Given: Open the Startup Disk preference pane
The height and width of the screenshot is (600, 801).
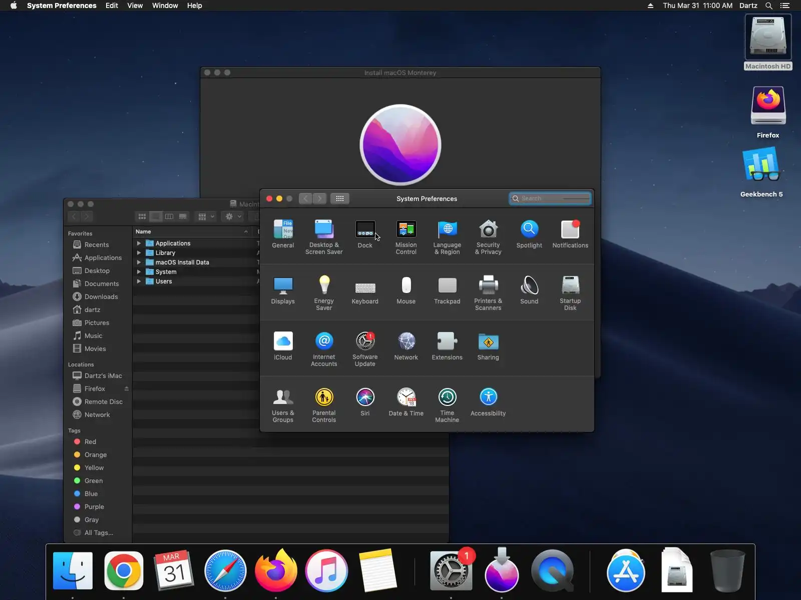Looking at the screenshot, I should pos(570,293).
